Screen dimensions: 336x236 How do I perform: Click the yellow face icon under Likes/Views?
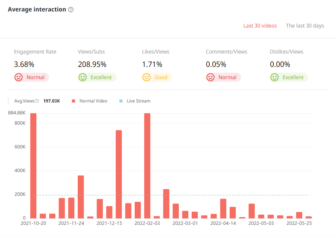click(x=146, y=77)
